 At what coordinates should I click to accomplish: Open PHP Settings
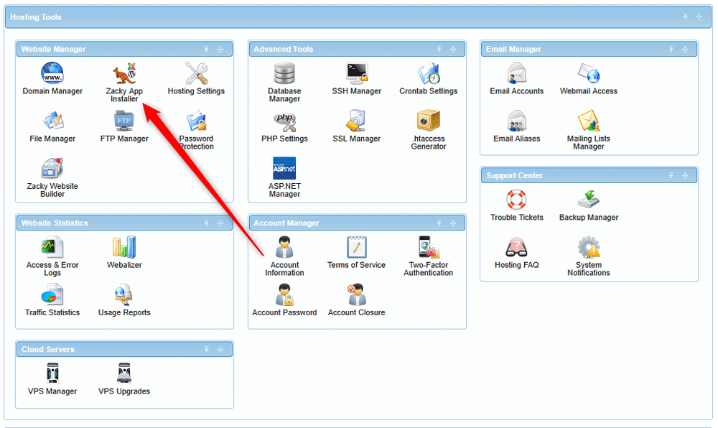(x=284, y=124)
